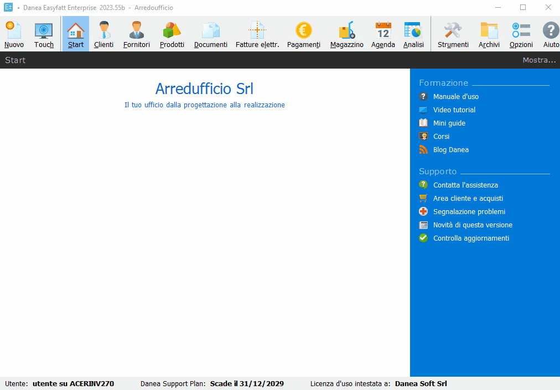The width and height of the screenshot is (560, 390).
Task: Open the Magazzino section
Action: click(347, 34)
